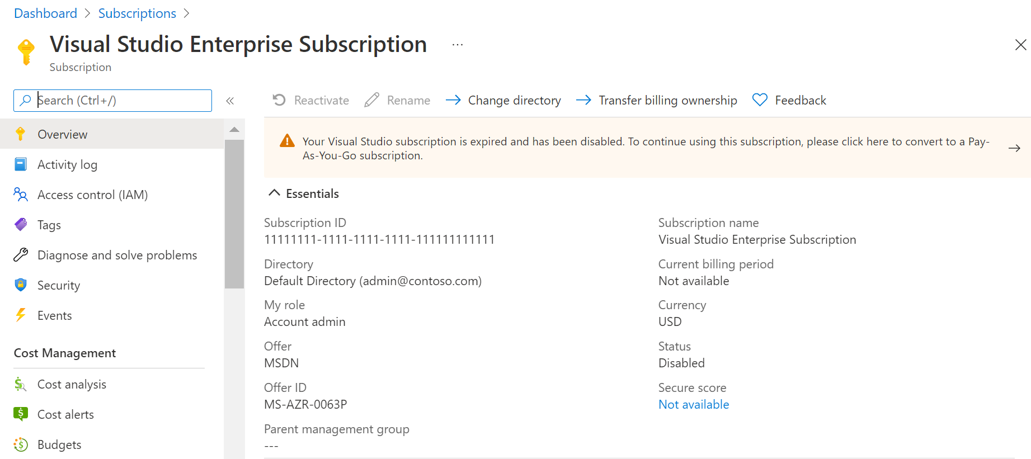Collapse the Essentials section

point(274,193)
